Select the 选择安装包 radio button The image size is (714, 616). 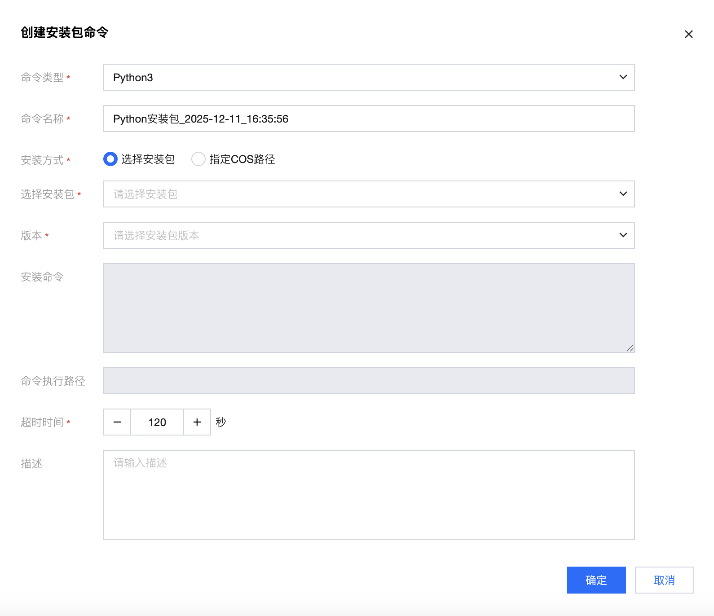pos(110,159)
